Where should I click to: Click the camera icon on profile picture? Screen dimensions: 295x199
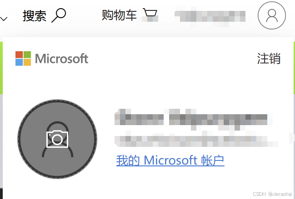(57, 139)
